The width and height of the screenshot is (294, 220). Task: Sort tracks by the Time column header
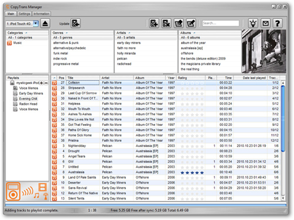pyautogui.click(x=225, y=78)
